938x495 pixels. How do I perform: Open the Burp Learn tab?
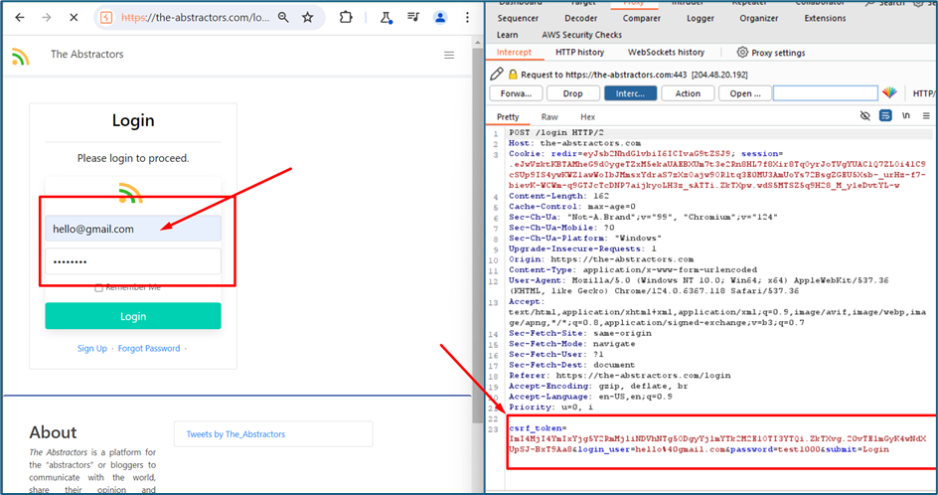click(x=508, y=35)
